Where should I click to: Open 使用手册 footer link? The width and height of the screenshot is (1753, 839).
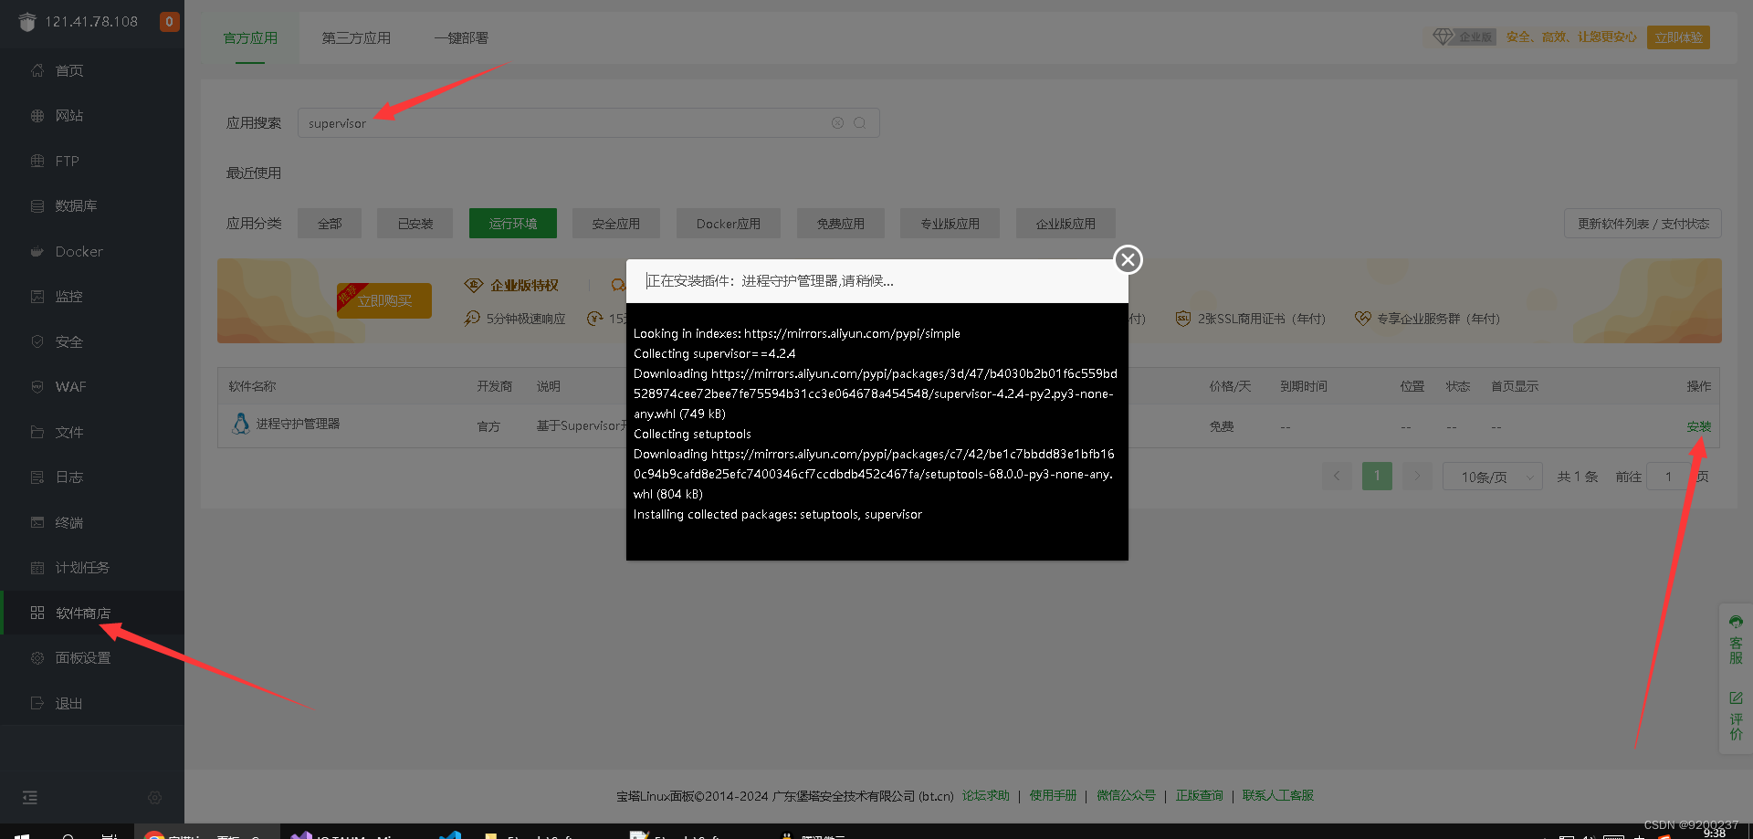[x=1053, y=796]
